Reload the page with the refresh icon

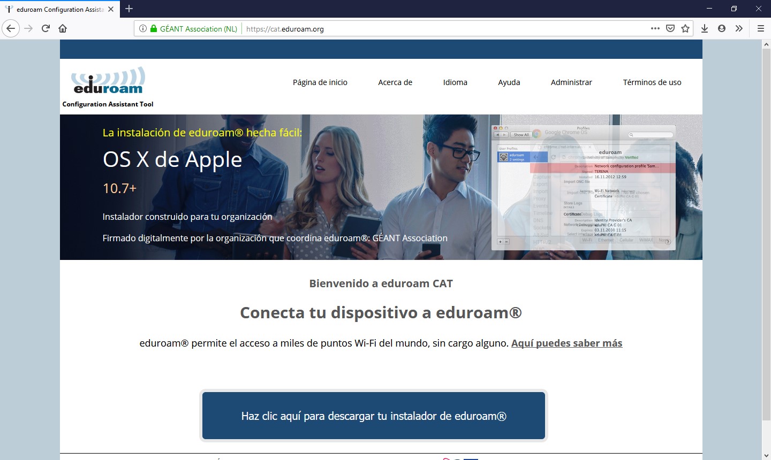tap(46, 28)
